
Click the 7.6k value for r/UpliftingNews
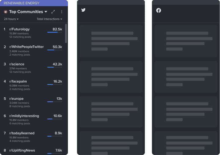click(59, 150)
